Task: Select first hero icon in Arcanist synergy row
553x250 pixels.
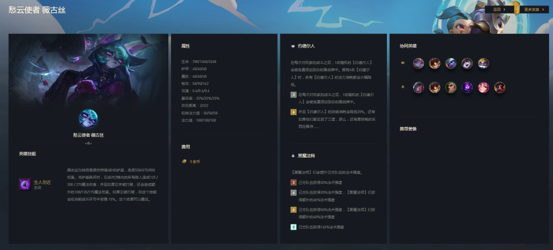Action: (418, 87)
